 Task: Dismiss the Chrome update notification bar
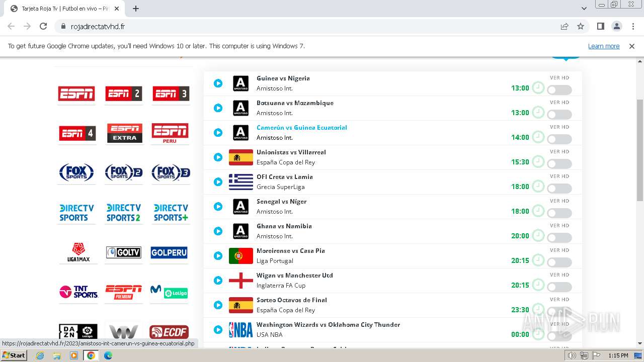pyautogui.click(x=632, y=46)
